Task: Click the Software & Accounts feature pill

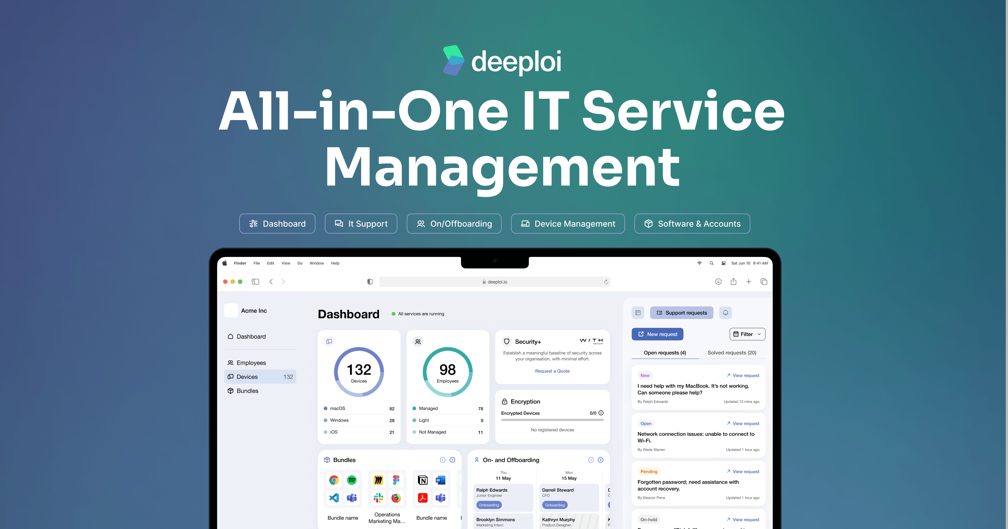Action: click(x=692, y=224)
